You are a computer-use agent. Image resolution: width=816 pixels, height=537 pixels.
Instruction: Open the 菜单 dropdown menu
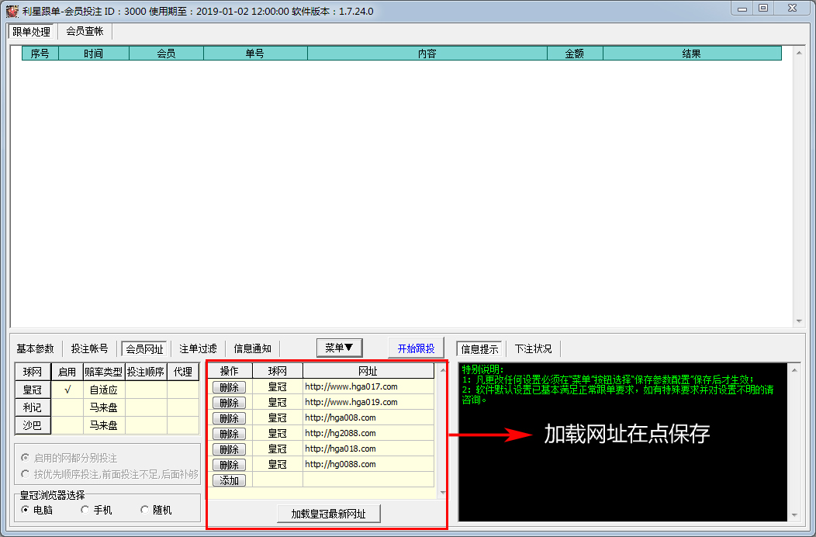tap(339, 348)
